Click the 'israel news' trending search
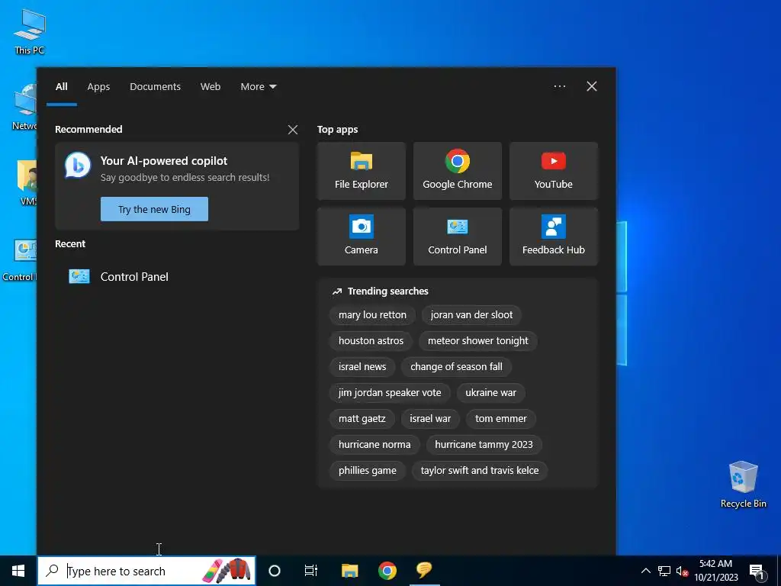781x586 pixels. click(x=362, y=367)
